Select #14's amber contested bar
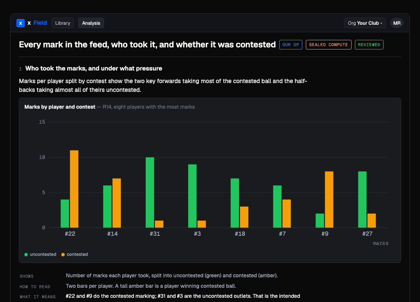The width and height of the screenshot is (420, 302). point(116,203)
